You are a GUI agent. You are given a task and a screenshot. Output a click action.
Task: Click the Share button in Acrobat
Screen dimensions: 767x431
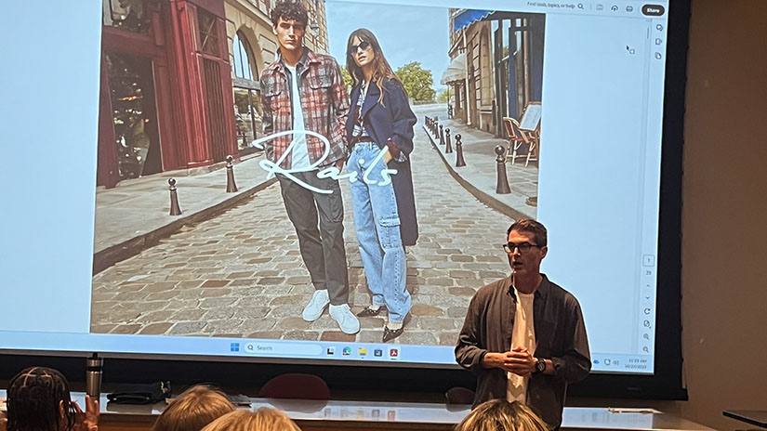(x=653, y=10)
